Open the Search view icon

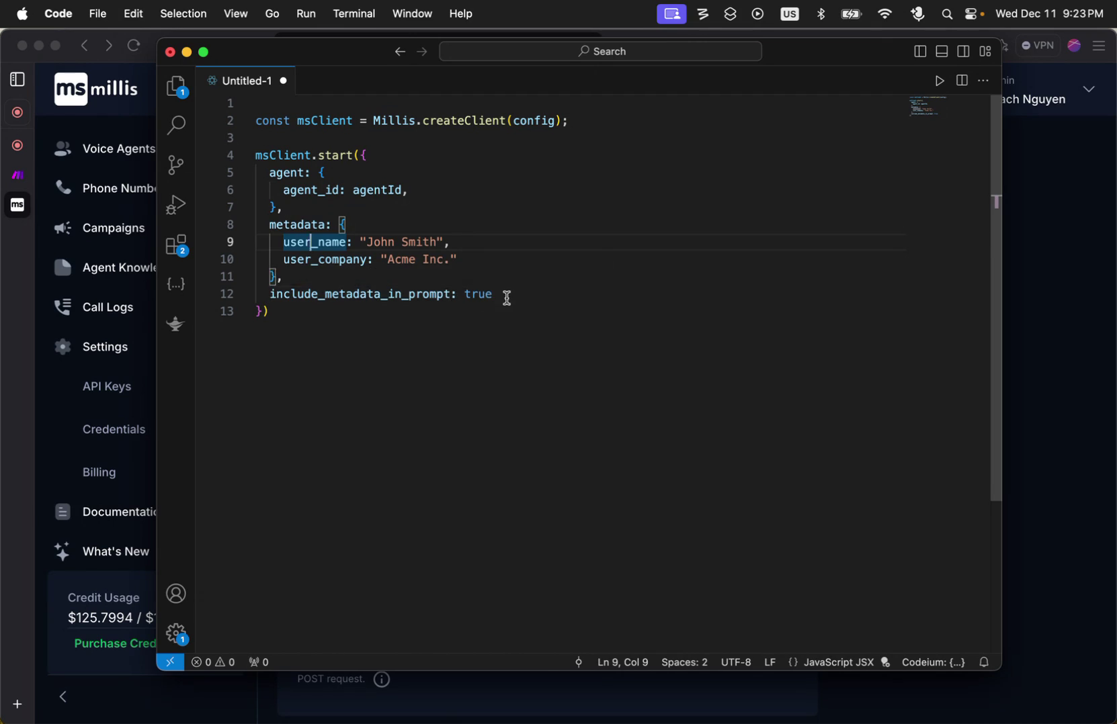coord(175,125)
